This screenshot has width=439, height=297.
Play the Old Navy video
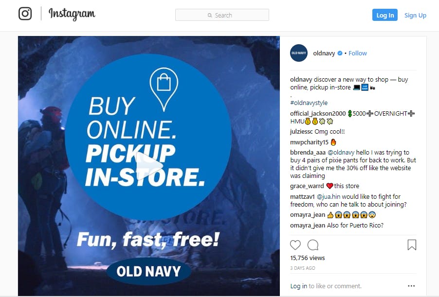pyautogui.click(x=149, y=166)
